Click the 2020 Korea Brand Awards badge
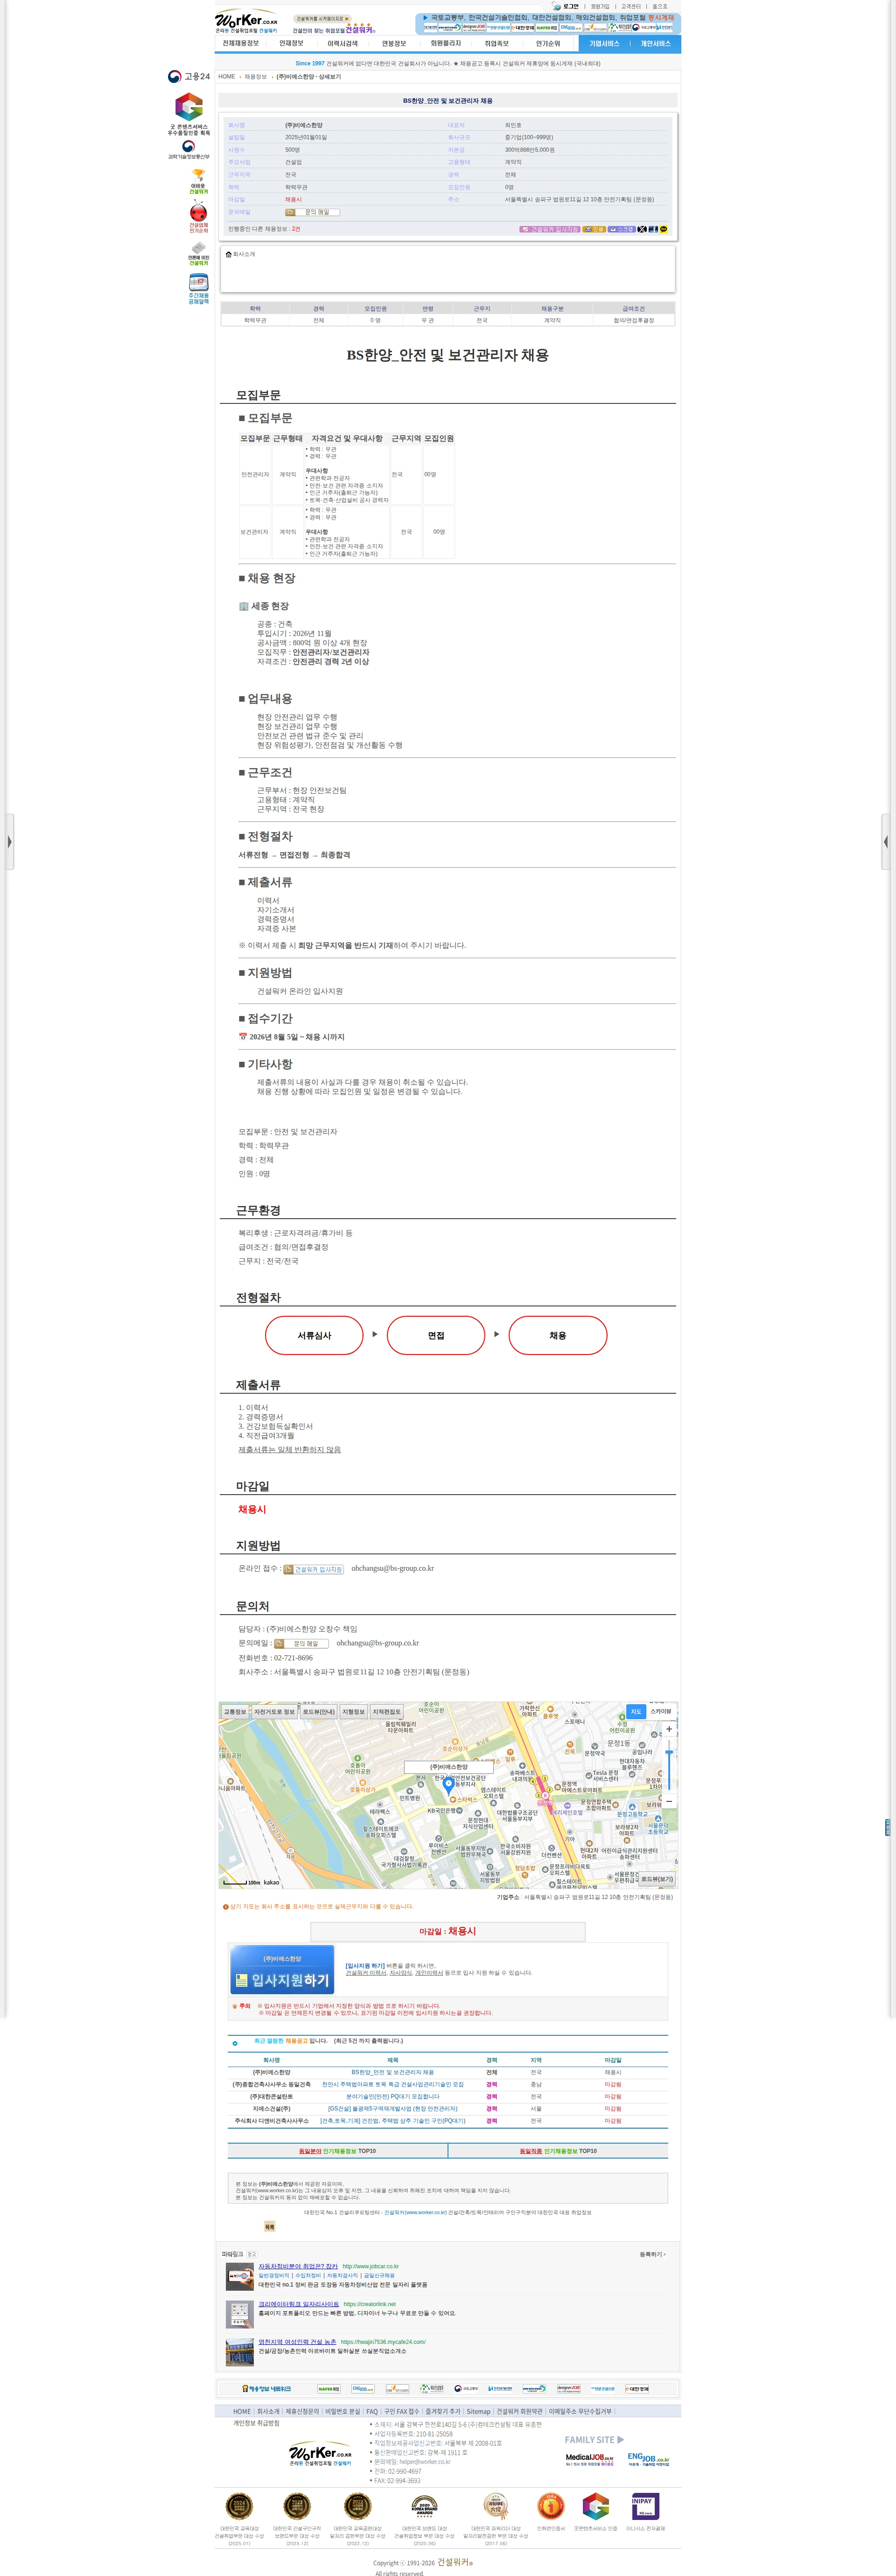896x2576 pixels. pyautogui.click(x=424, y=2505)
